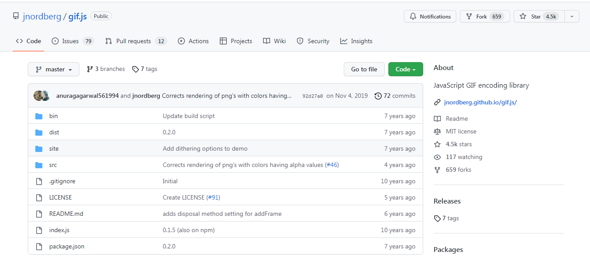Open pull request #46 link
Image resolution: width=590 pixels, height=259 pixels.
332,165
